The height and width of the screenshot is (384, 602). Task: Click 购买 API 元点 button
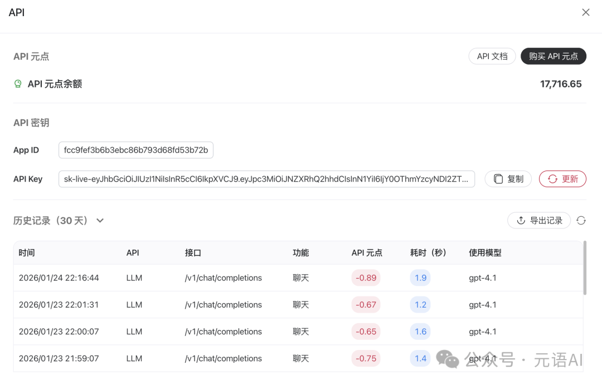point(553,56)
